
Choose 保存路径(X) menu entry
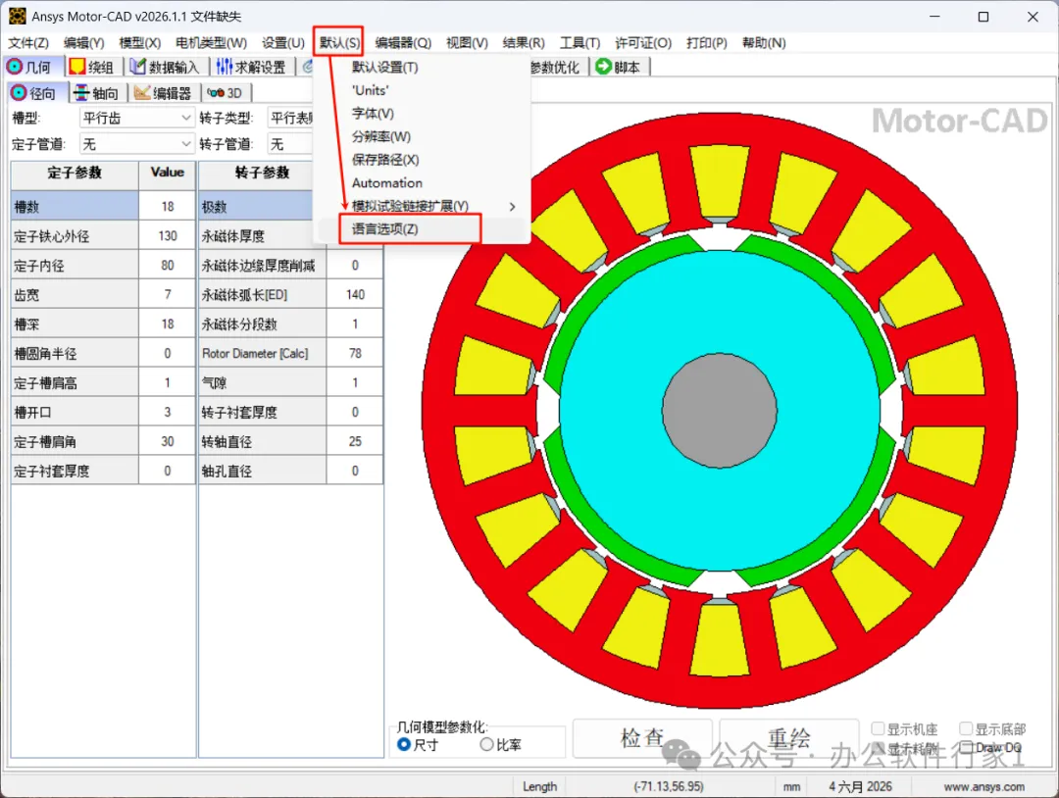(x=422, y=160)
